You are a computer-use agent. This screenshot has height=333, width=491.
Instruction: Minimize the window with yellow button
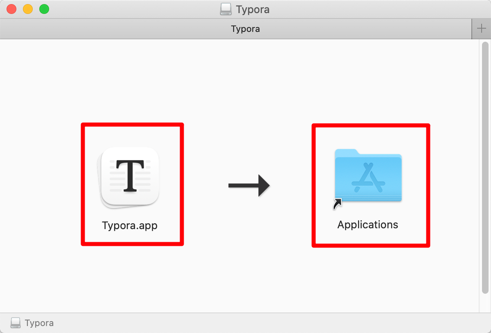(28, 9)
